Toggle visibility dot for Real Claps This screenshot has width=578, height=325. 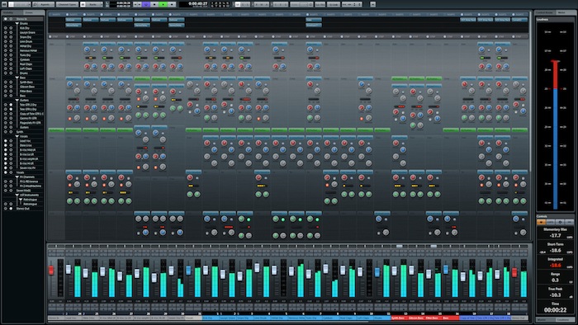[6, 64]
